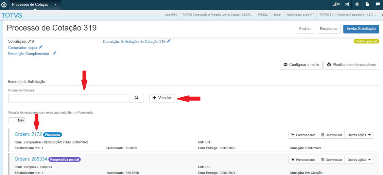The width and height of the screenshot is (383, 175).
Task: Click TOTVS S.A - Ambiente Corporativo entry
Action: click(348, 15)
